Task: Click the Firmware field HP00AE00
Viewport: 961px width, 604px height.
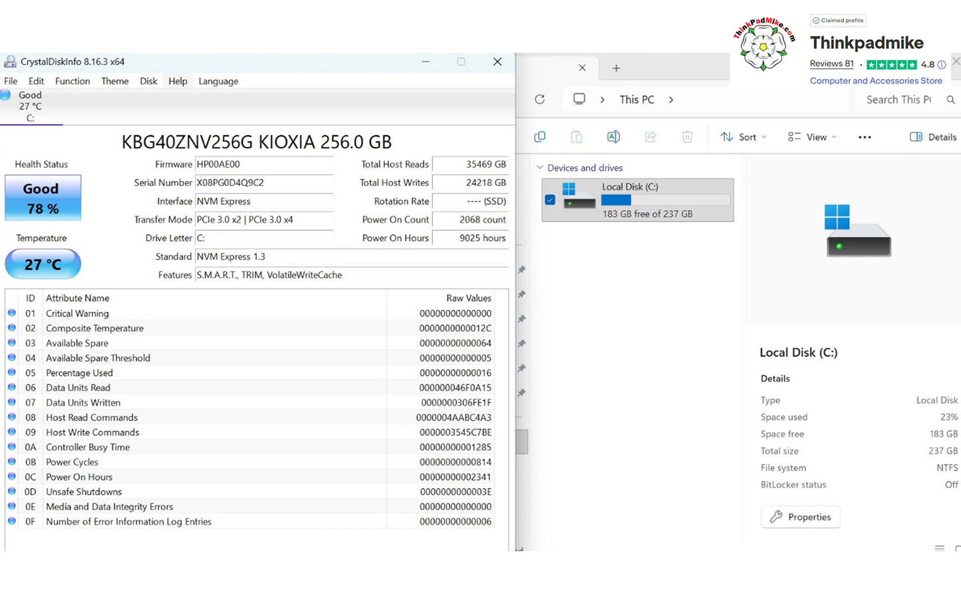Action: click(264, 164)
